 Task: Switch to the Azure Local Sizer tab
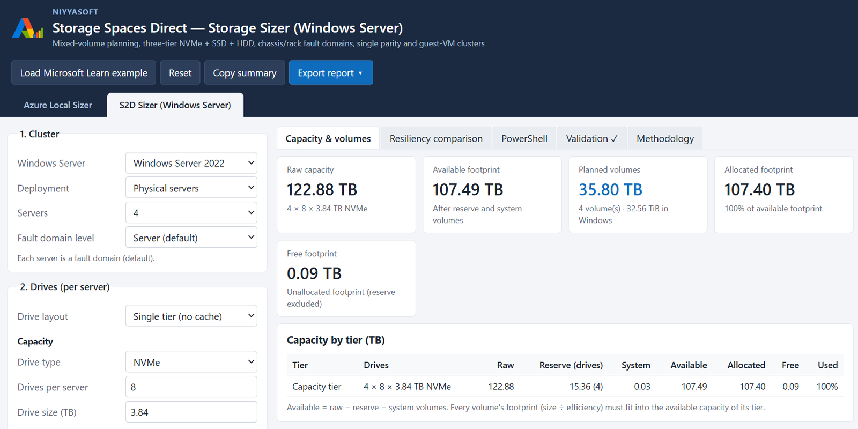tap(58, 105)
